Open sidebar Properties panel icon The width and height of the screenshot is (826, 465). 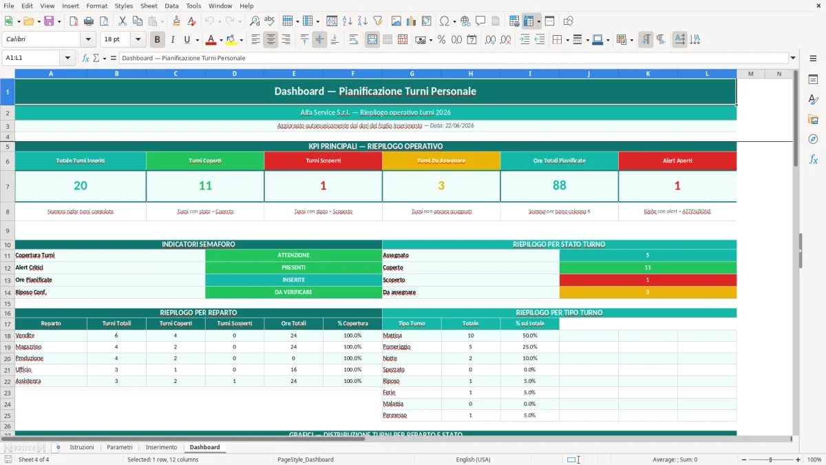click(x=813, y=80)
